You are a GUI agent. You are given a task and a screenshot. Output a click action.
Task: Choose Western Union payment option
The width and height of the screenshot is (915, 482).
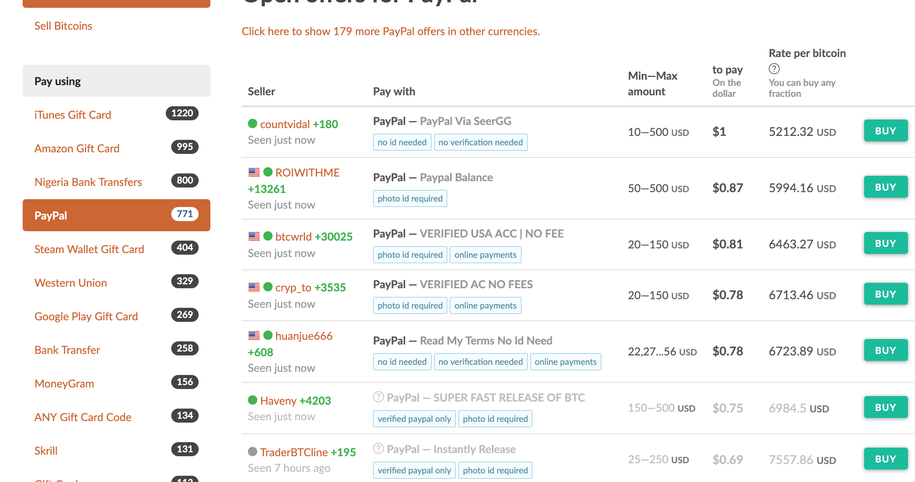(71, 283)
